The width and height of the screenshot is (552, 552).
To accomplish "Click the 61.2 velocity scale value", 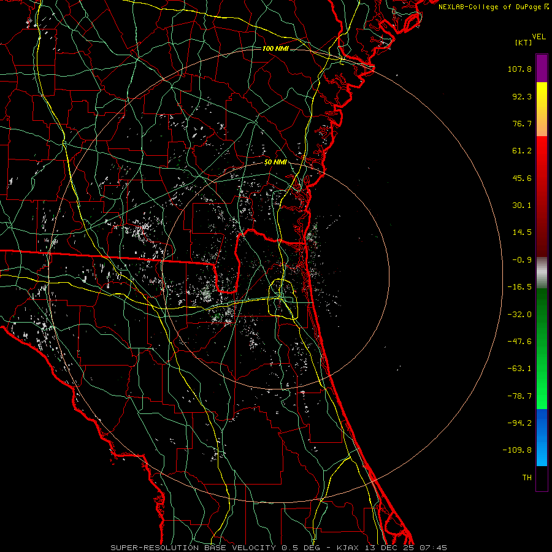I will click(x=522, y=151).
